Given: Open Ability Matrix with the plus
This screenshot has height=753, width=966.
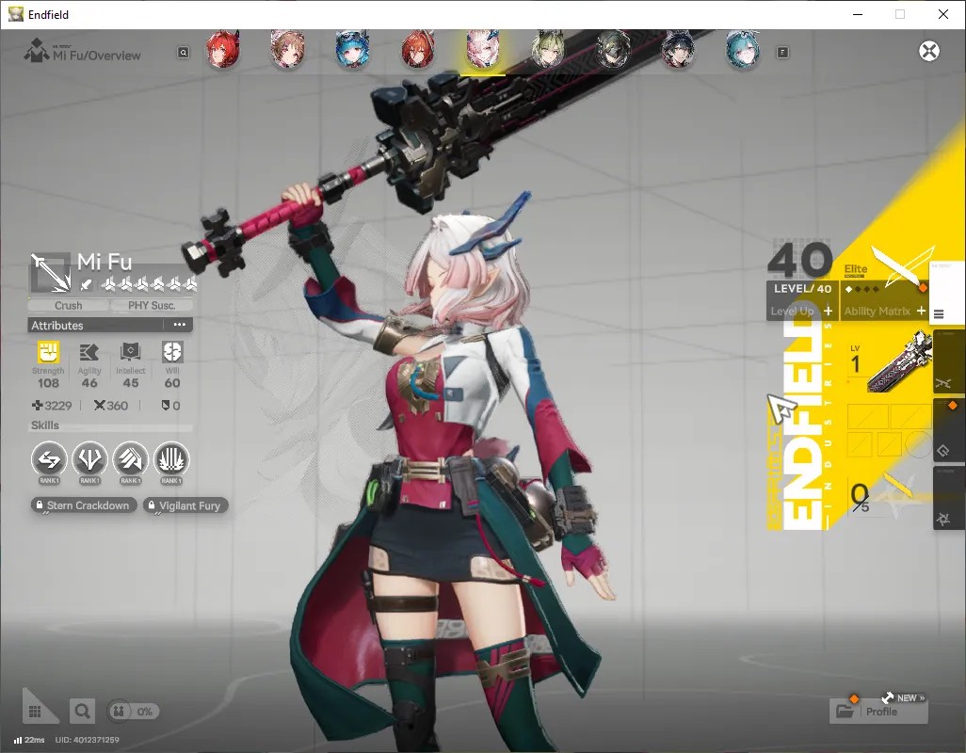Looking at the screenshot, I should (x=921, y=311).
